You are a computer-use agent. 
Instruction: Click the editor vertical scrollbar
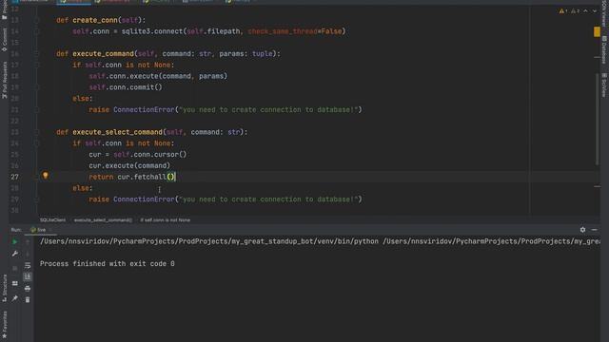point(597,118)
